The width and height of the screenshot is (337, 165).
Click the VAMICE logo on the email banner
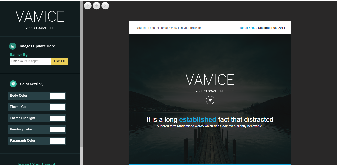point(210,80)
